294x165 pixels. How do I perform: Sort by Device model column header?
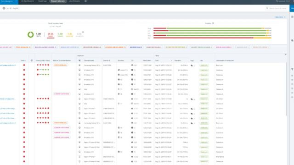(89, 60)
